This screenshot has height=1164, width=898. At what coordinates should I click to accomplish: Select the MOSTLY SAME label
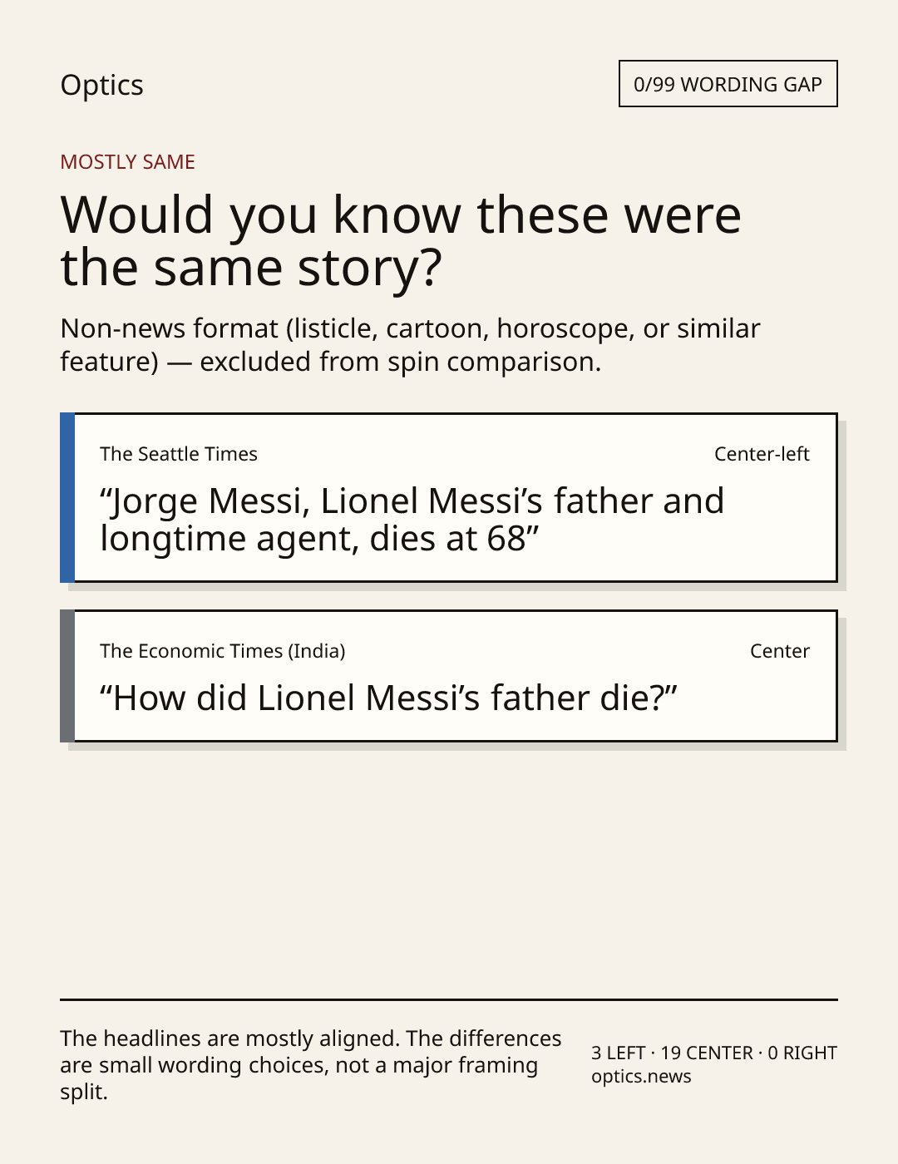pos(127,162)
